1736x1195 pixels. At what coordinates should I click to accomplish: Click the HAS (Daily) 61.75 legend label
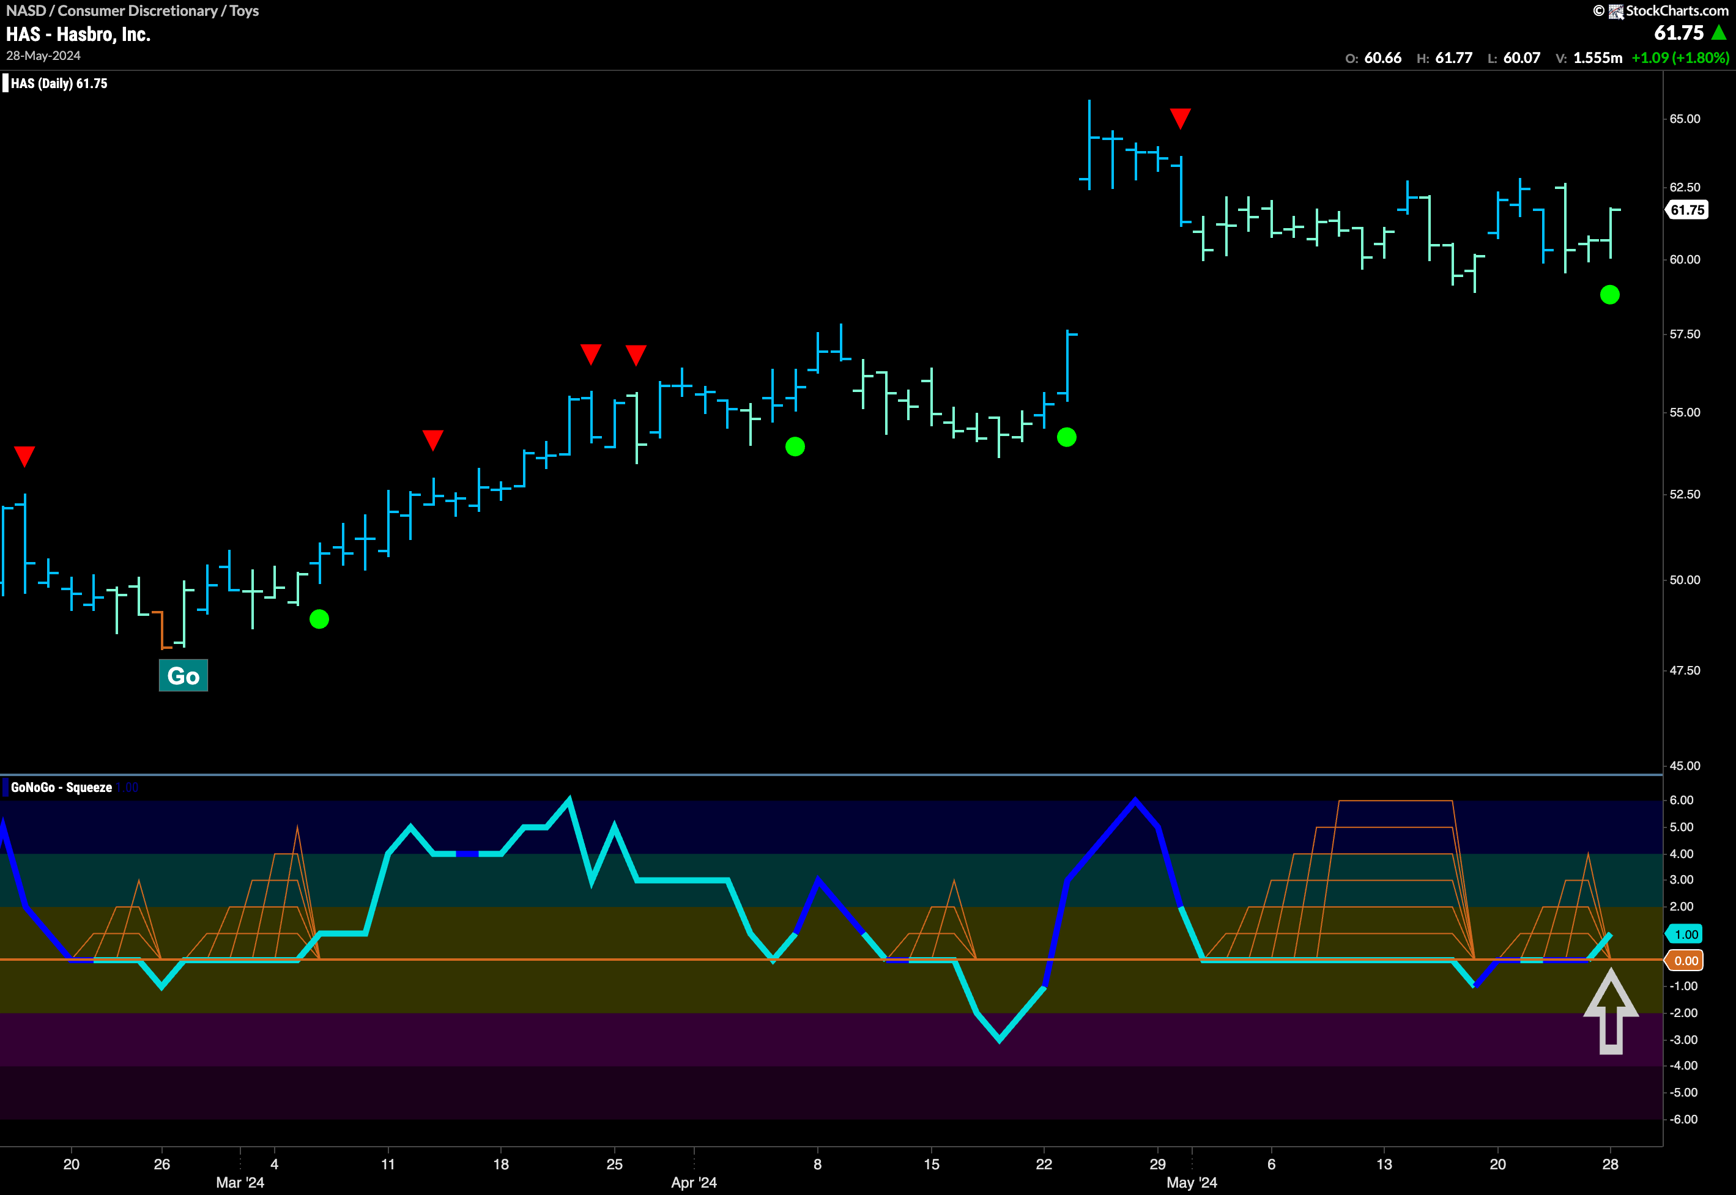(x=58, y=83)
